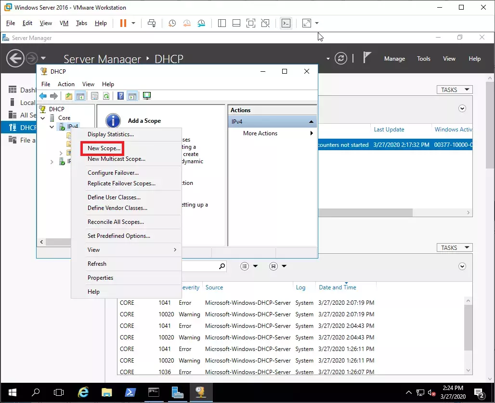Collapse the IPv4 tree node
Viewport: 495px width, 403px height.
(52, 127)
